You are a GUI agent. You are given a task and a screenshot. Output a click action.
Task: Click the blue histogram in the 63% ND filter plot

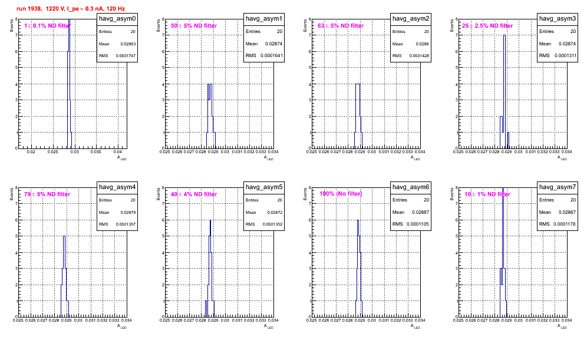(x=358, y=116)
